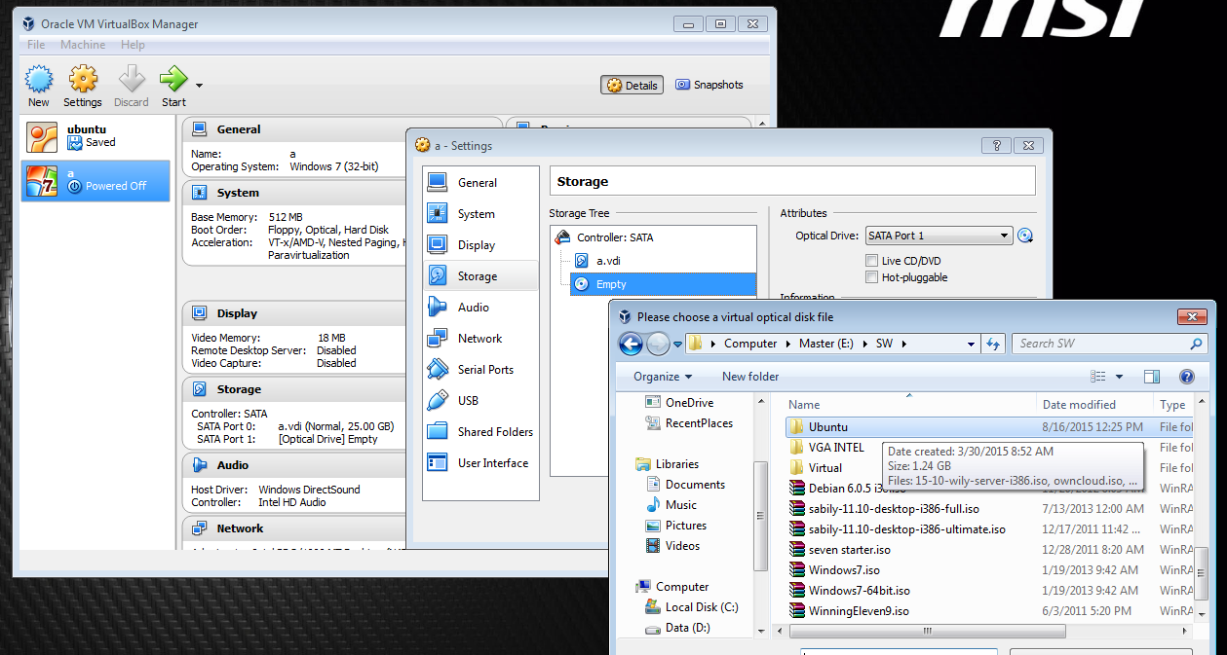Open Music library in navigation pane
The height and width of the screenshot is (655, 1227).
(680, 505)
